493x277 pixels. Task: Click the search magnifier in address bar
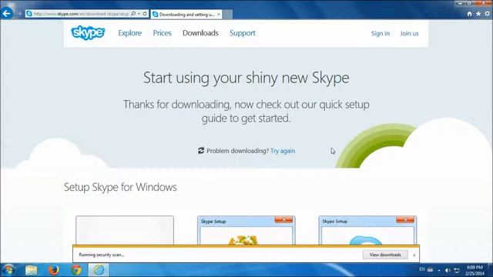click(x=133, y=14)
